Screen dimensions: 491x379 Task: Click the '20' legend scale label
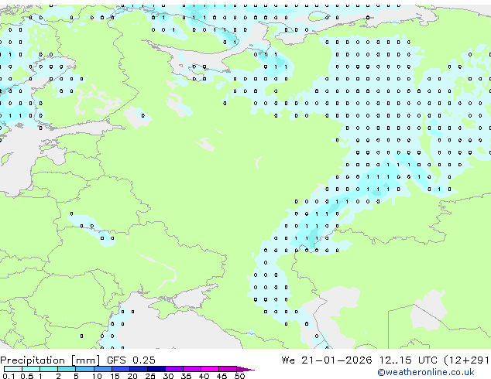[132, 376]
